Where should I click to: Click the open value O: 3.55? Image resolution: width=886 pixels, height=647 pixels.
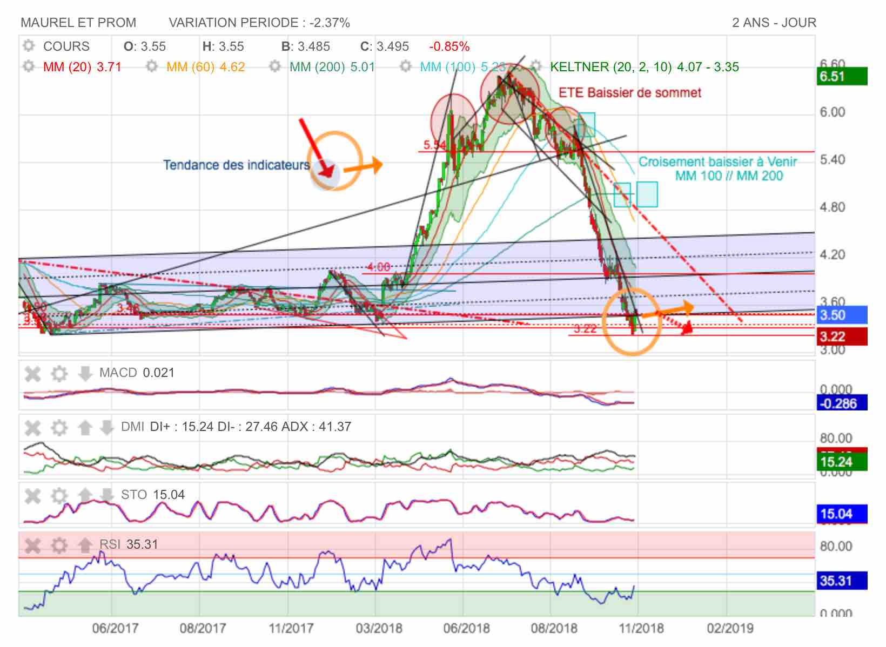pos(145,46)
